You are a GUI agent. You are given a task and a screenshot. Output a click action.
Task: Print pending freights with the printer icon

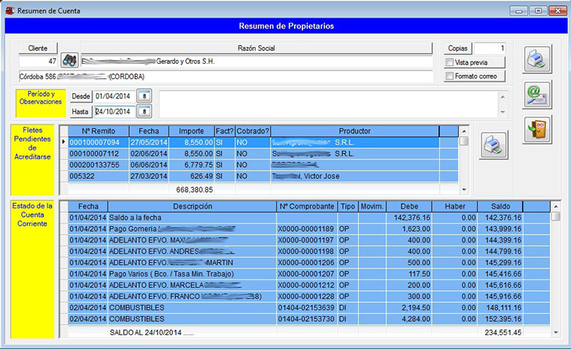click(x=494, y=144)
